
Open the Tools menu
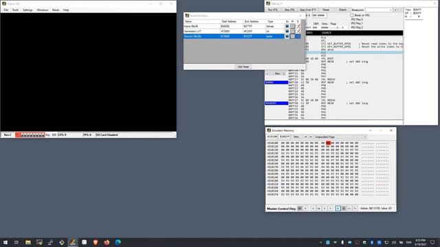point(15,10)
